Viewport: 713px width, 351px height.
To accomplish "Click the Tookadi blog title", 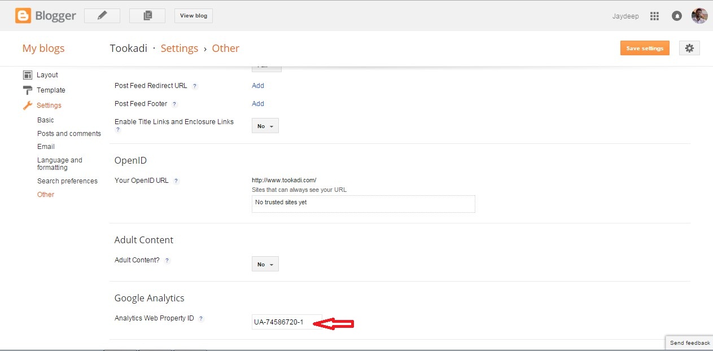I will [128, 49].
